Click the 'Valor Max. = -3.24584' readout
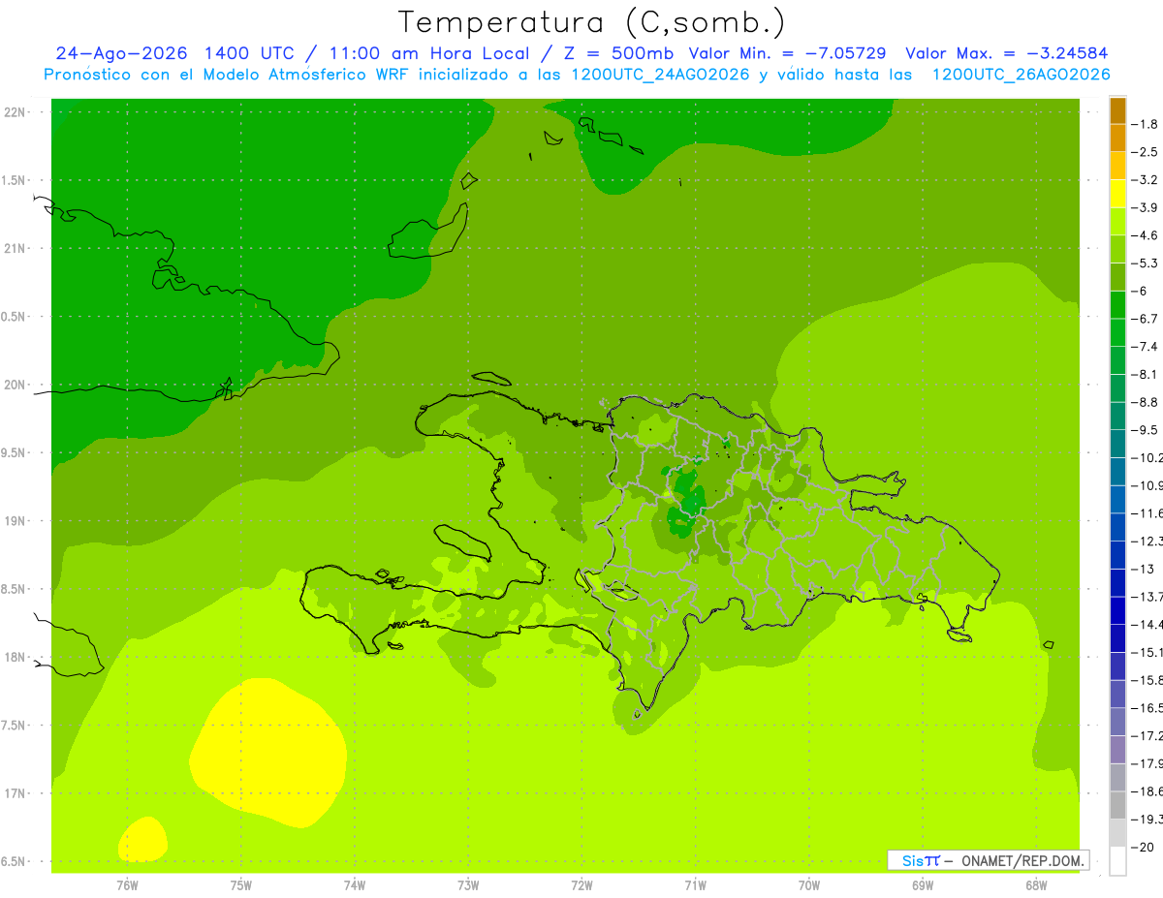Screen dimensions: 1163x898 (1007, 53)
